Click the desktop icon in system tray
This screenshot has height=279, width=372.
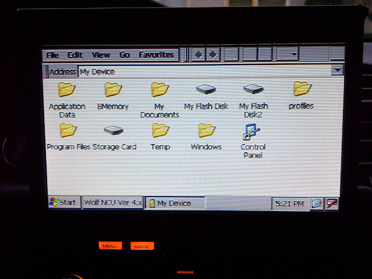point(317,203)
